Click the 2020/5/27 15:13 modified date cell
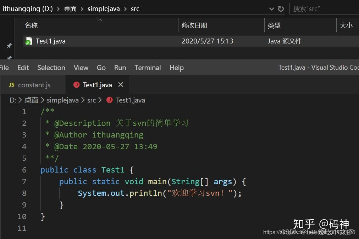This screenshot has height=239, width=359. (207, 41)
